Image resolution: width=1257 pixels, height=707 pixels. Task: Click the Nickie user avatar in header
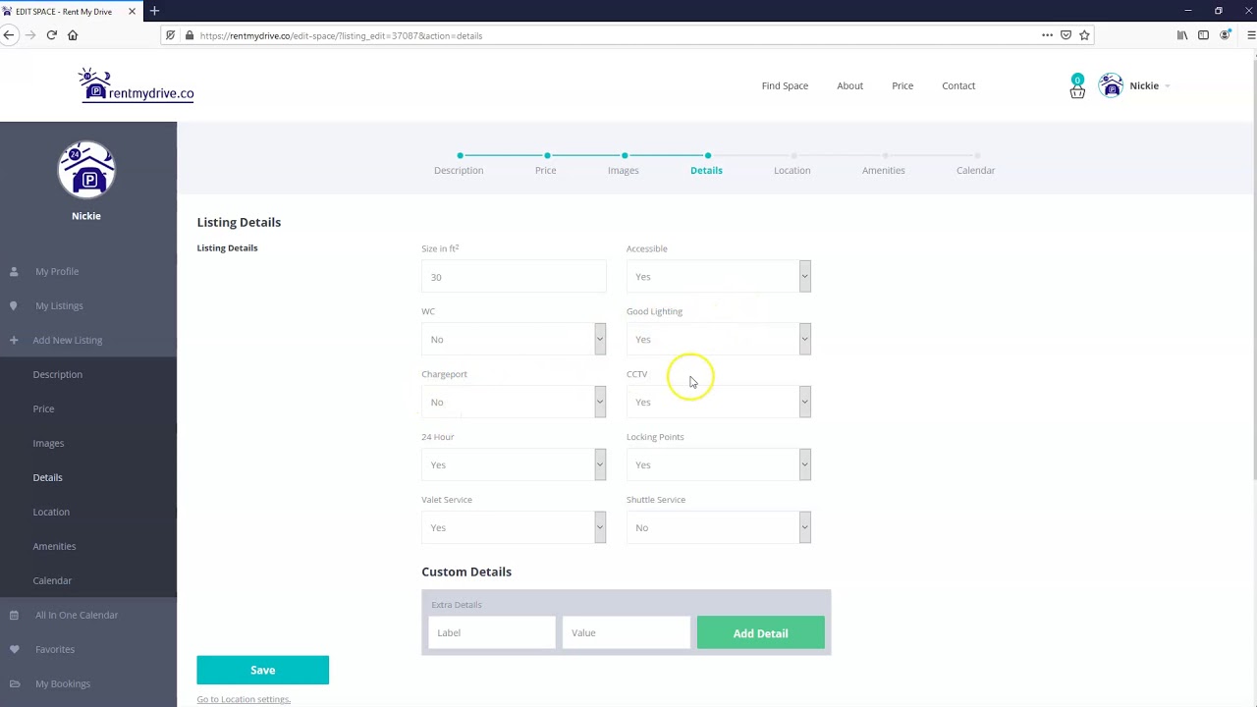click(x=1111, y=86)
